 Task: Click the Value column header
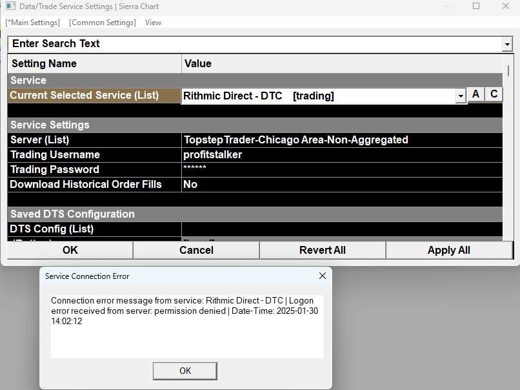pos(342,64)
